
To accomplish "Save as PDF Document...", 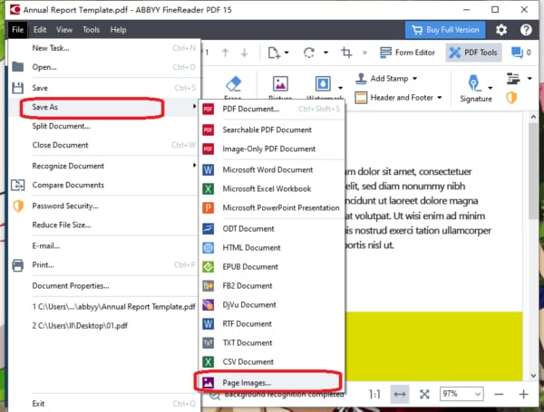I will [272, 110].
